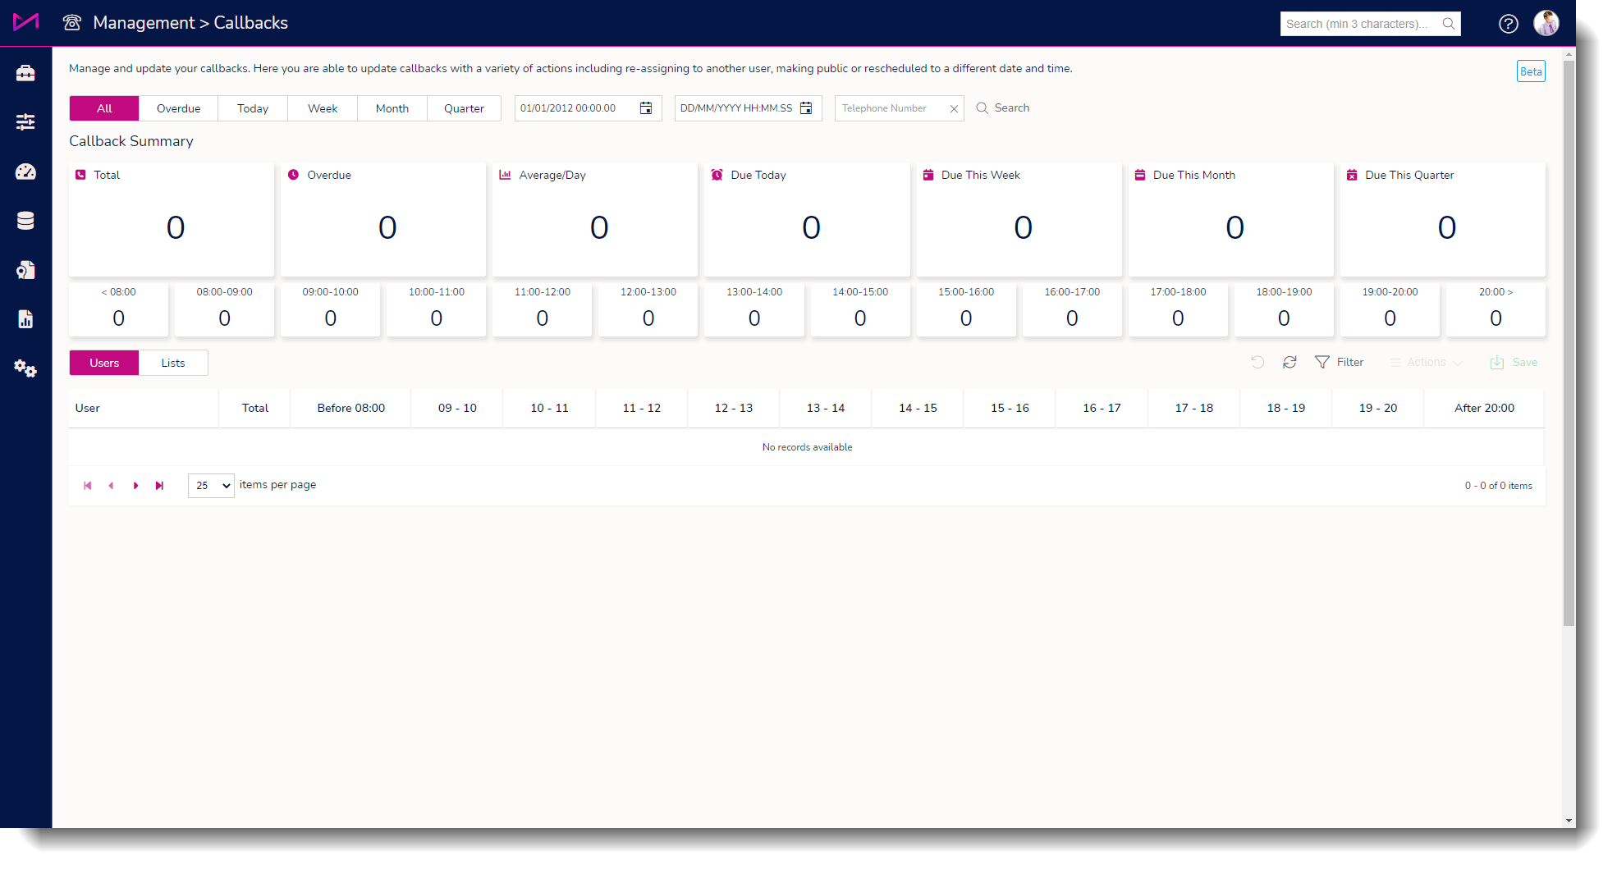Click the help question mark icon
1617x869 pixels.
[x=1508, y=24]
